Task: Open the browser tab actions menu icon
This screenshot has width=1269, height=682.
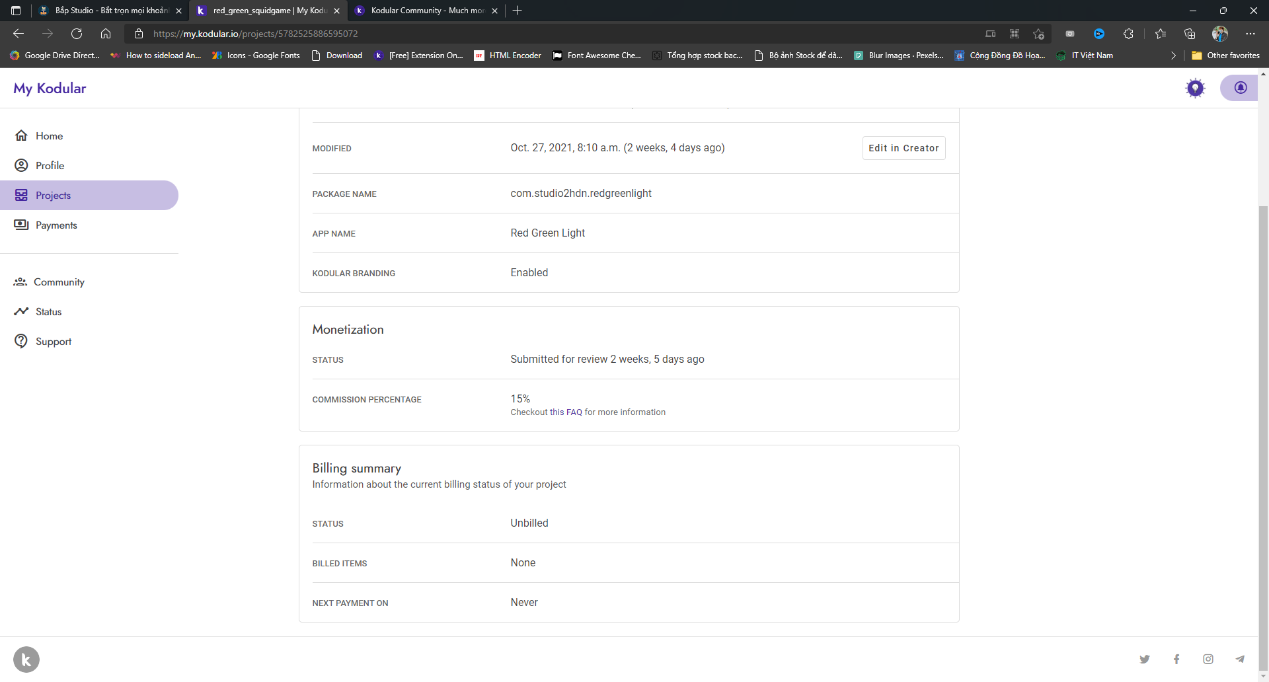Action: (x=16, y=11)
